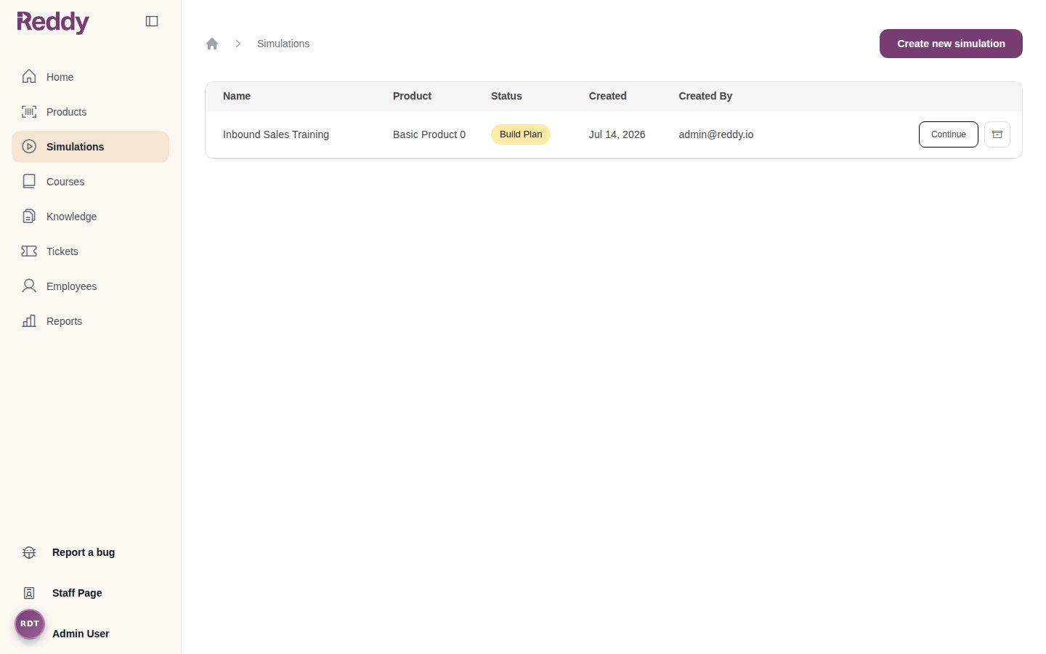This screenshot has width=1046, height=654.
Task: Collapse the sidebar with the panel toggle icon
Action: pyautogui.click(x=152, y=21)
